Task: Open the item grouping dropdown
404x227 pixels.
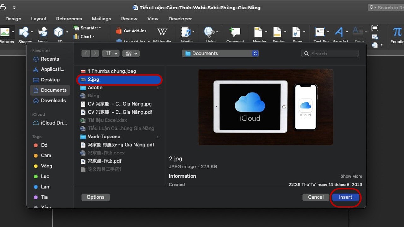Action: coord(131,53)
